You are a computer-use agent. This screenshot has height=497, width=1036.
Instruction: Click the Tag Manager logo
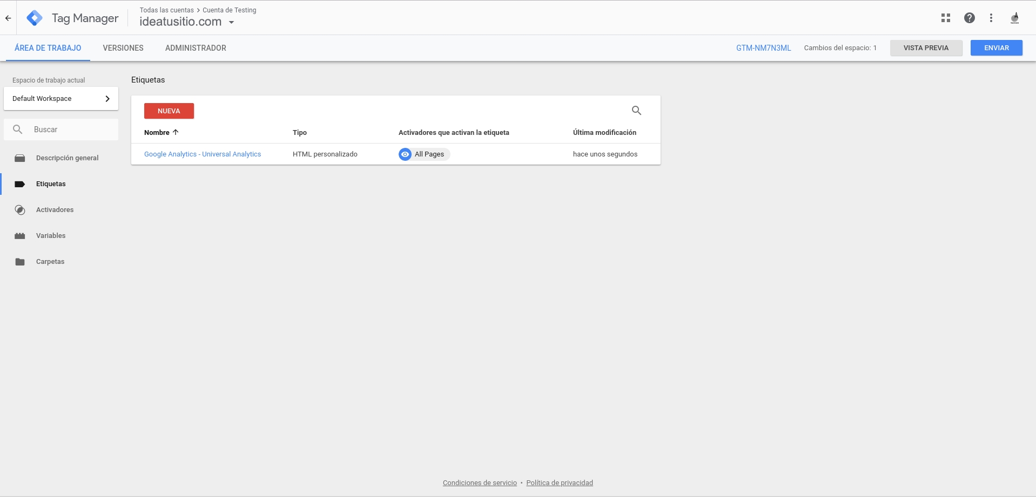click(35, 18)
